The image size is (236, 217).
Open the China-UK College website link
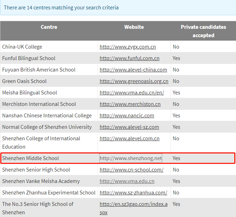pos(128,47)
